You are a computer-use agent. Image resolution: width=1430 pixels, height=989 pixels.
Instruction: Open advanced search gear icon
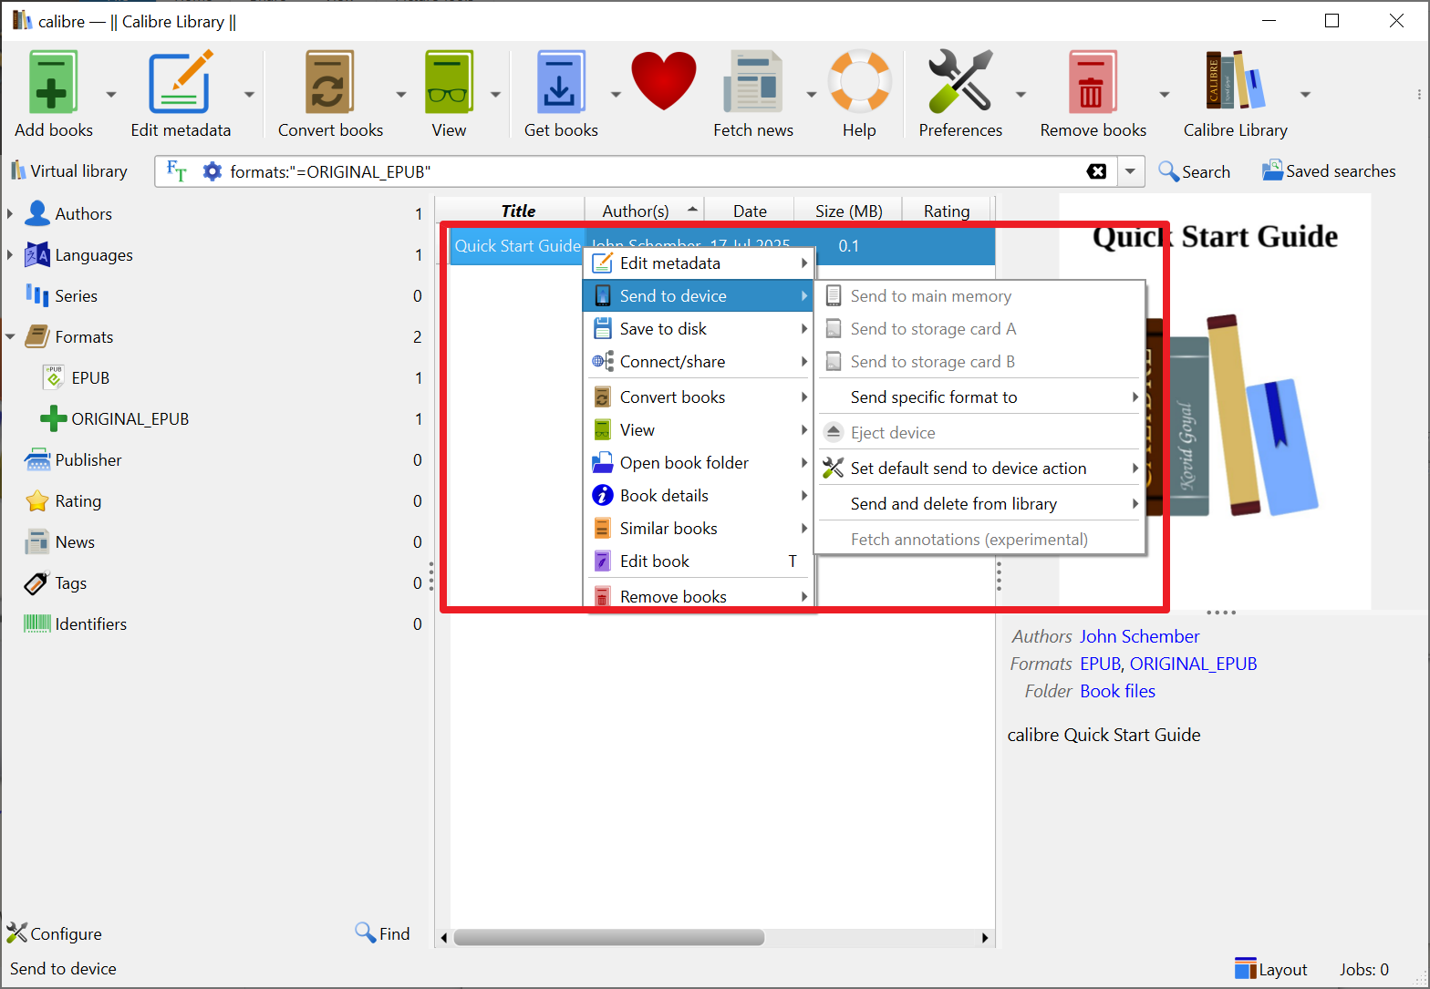point(212,171)
